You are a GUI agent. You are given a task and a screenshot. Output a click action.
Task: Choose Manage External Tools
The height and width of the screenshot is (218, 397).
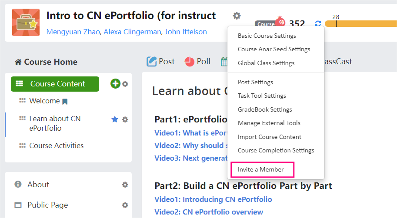tap(269, 123)
